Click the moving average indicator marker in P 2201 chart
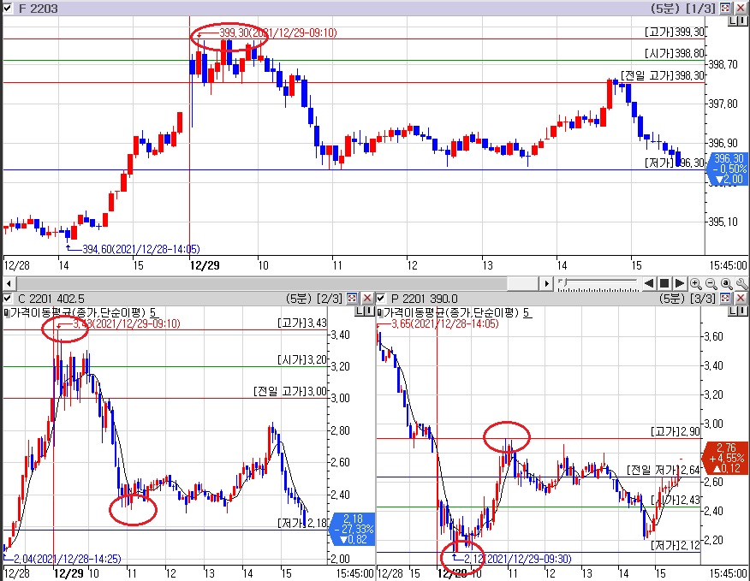Screen dimensions: 750x581 click(380, 312)
